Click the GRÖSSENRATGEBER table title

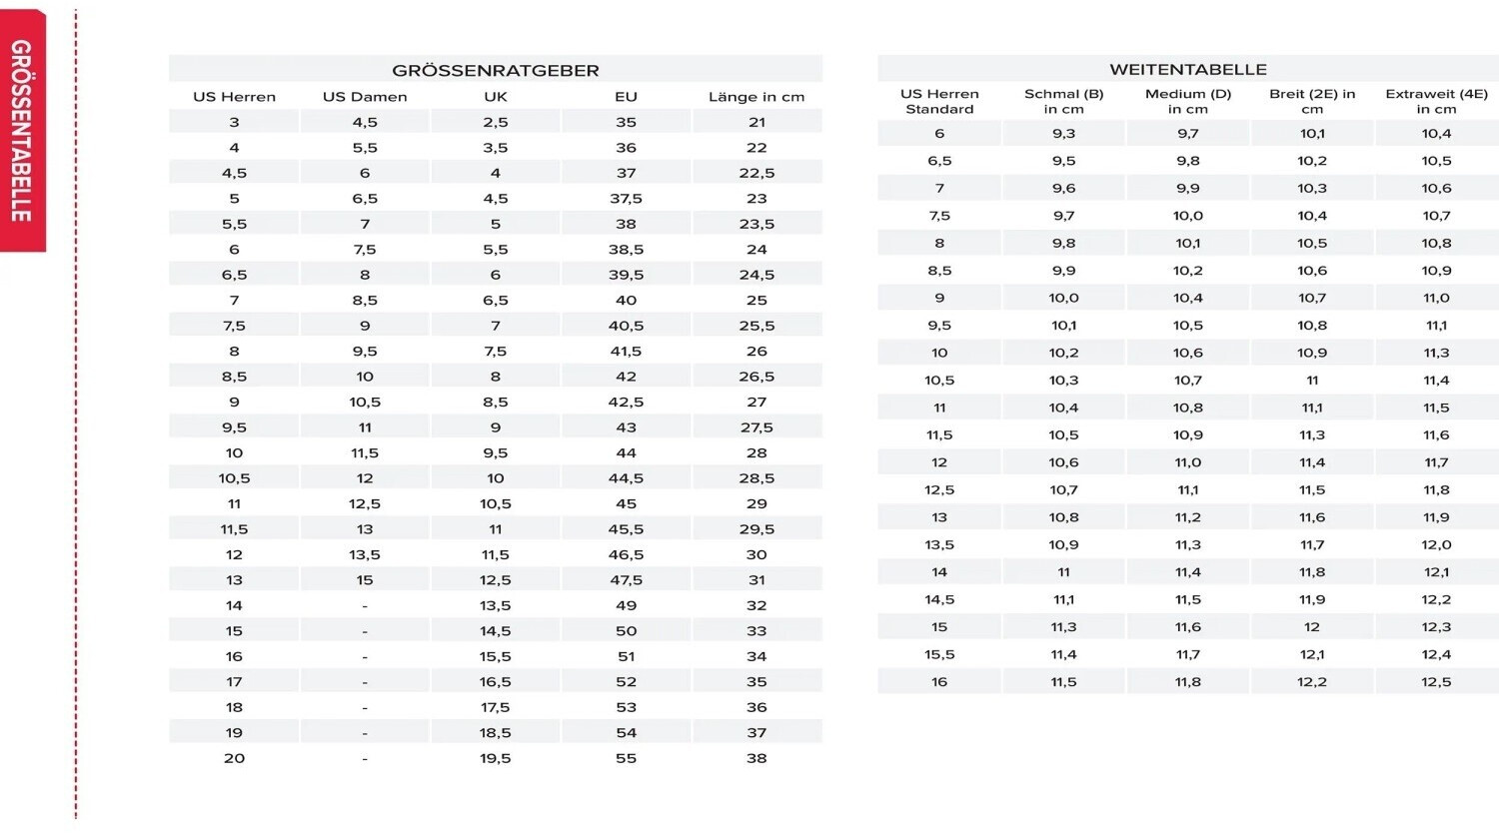(496, 71)
